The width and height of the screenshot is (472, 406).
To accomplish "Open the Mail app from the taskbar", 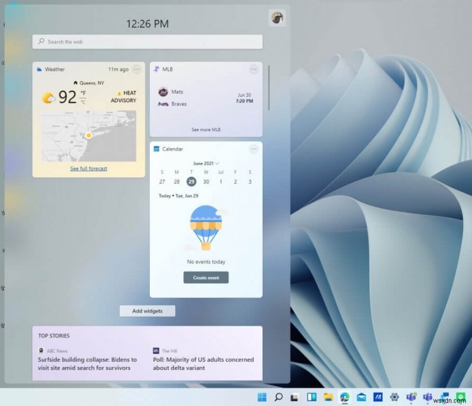I will pyautogui.click(x=360, y=397).
